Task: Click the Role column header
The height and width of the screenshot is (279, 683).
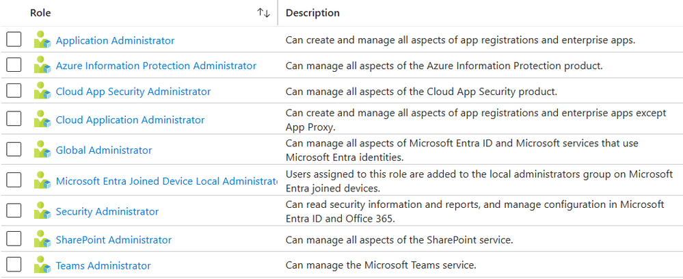Action: pyautogui.click(x=40, y=13)
